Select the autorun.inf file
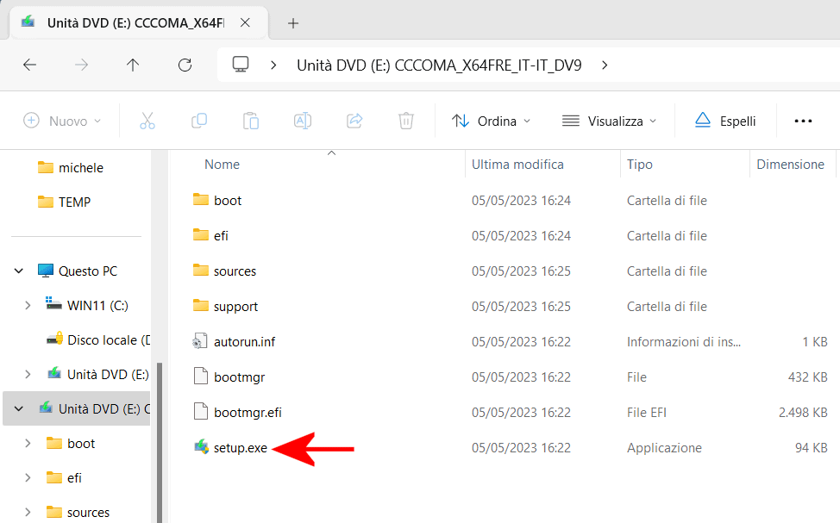The width and height of the screenshot is (840, 523). 244,341
